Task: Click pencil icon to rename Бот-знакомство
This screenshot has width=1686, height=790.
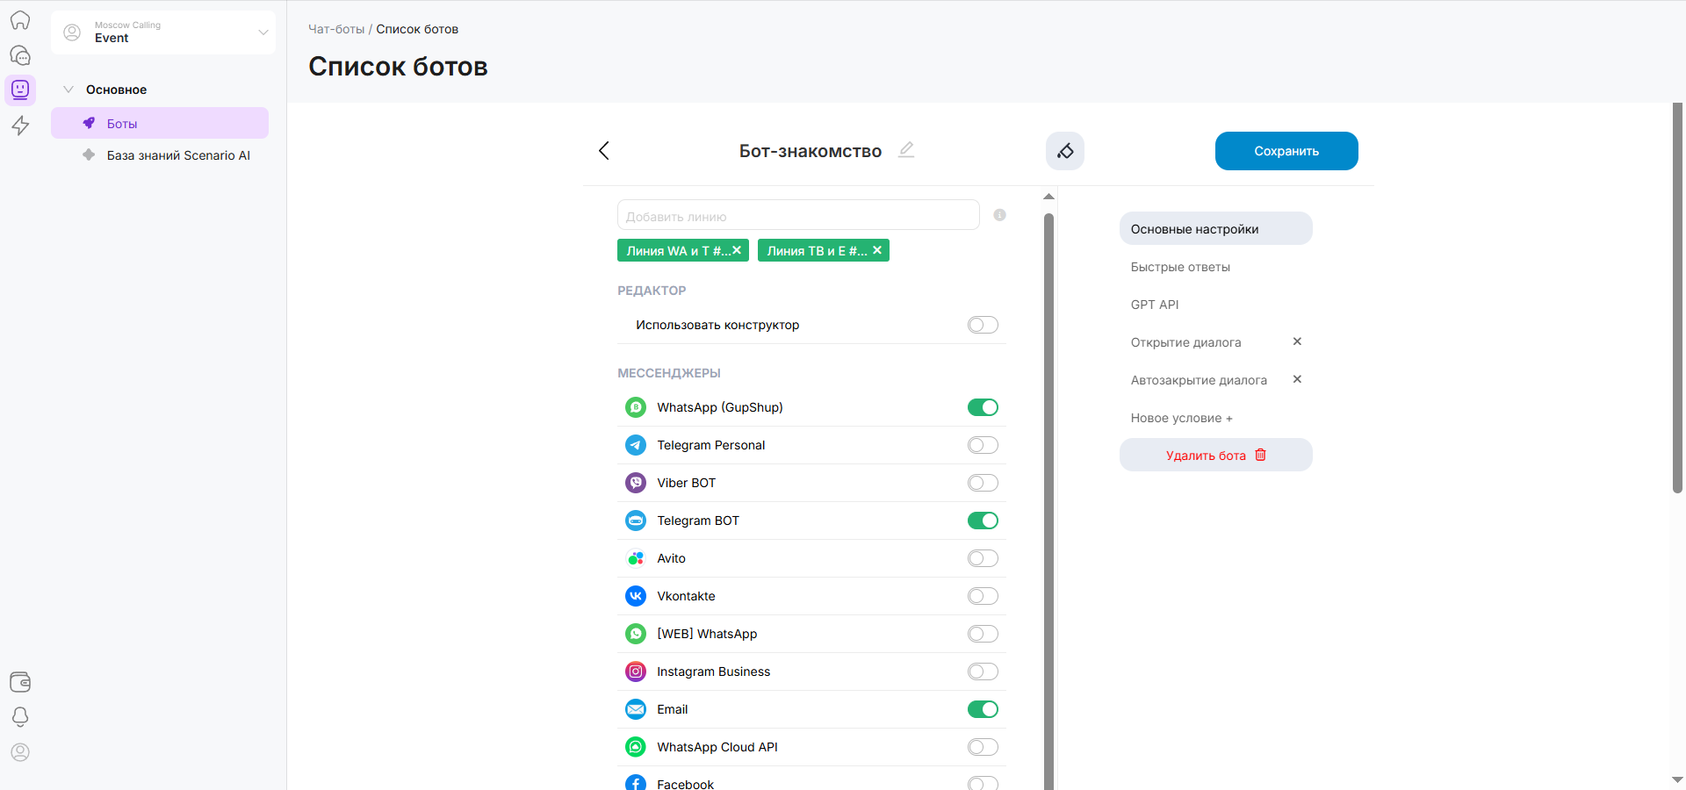Action: click(x=906, y=150)
